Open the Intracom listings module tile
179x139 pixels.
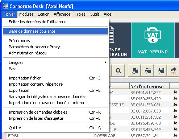[x=120, y=40]
